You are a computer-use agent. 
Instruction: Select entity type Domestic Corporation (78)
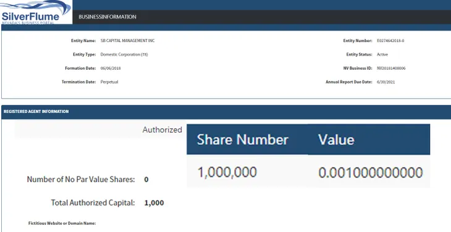coord(124,54)
